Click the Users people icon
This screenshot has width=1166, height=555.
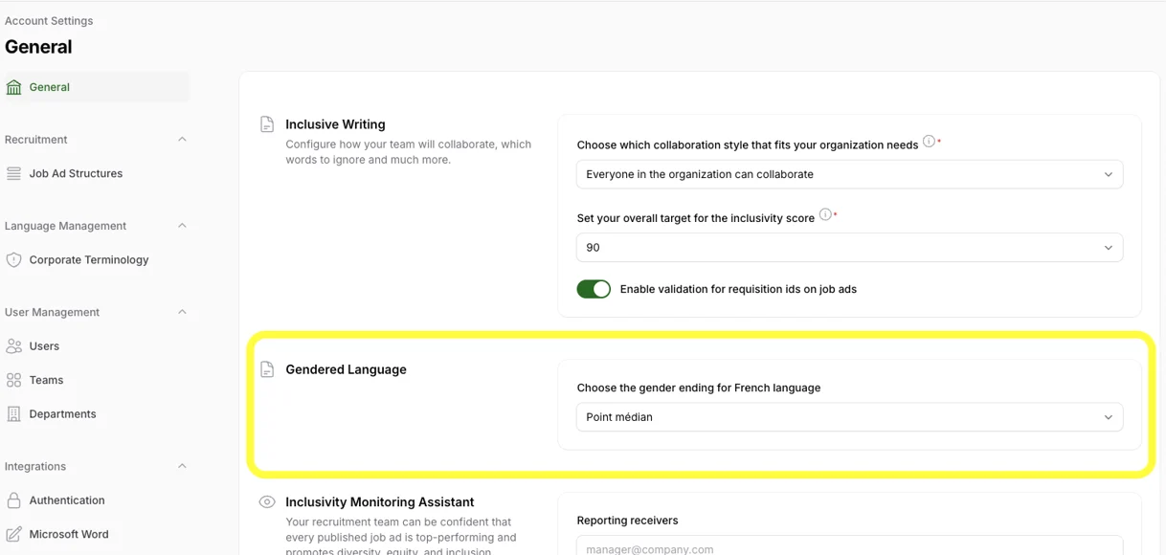(x=13, y=346)
